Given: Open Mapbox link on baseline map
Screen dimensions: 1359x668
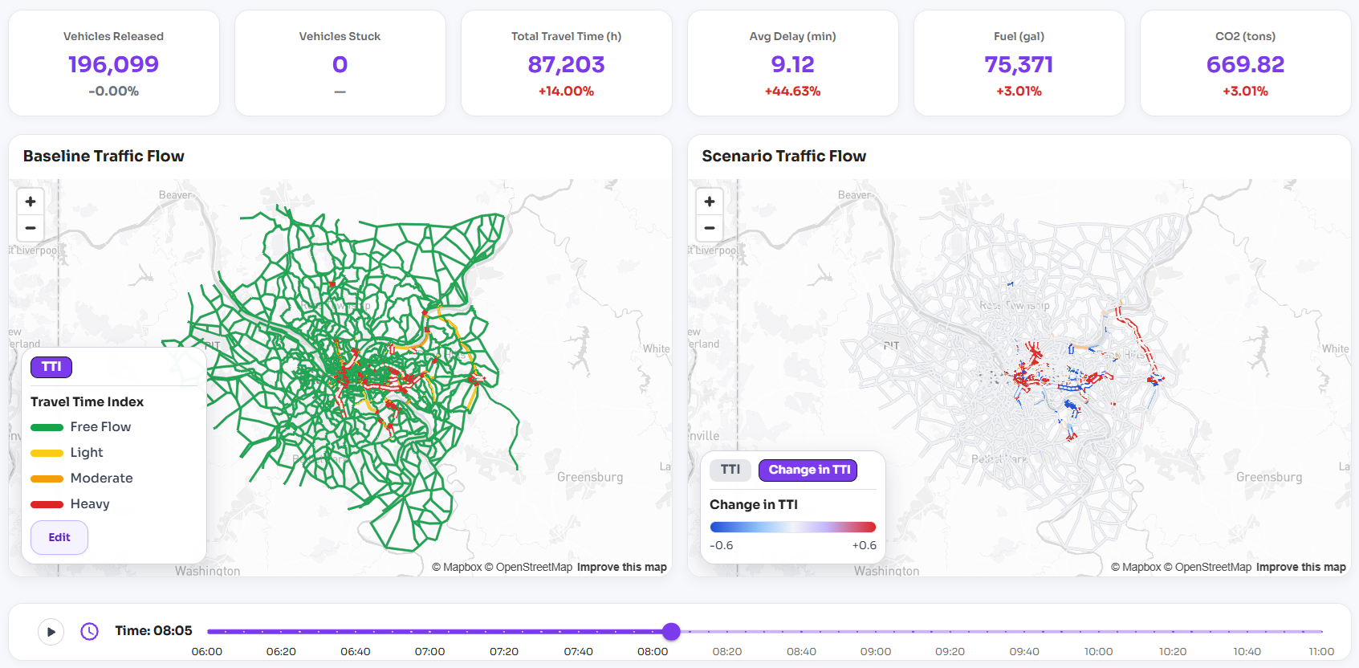Looking at the screenshot, I should point(457,567).
